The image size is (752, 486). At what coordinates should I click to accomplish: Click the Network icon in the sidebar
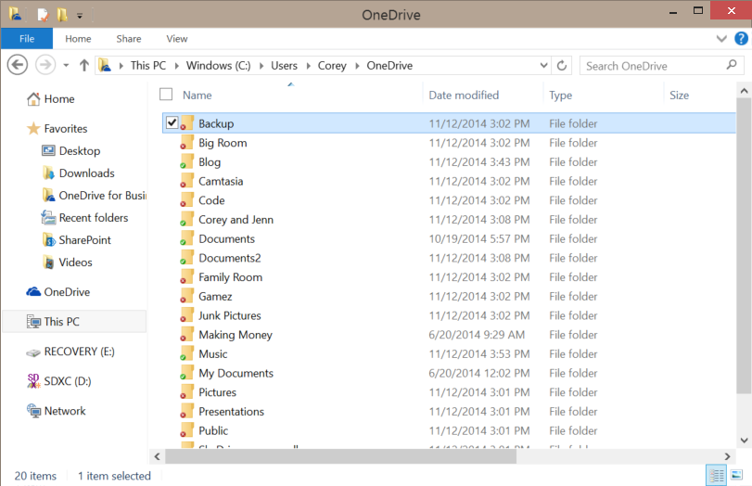(x=33, y=411)
